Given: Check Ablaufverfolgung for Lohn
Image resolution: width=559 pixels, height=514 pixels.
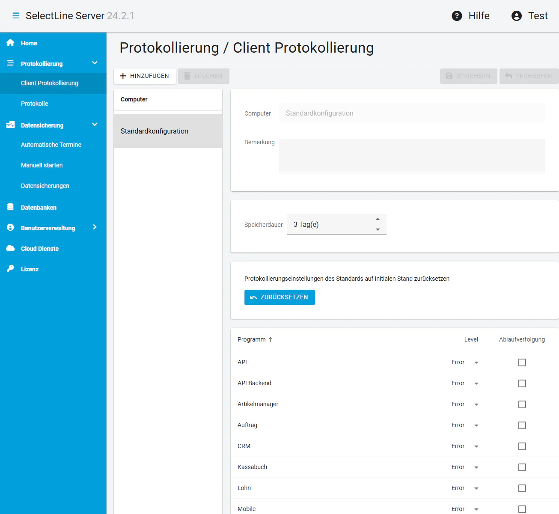Looking at the screenshot, I should (522, 488).
